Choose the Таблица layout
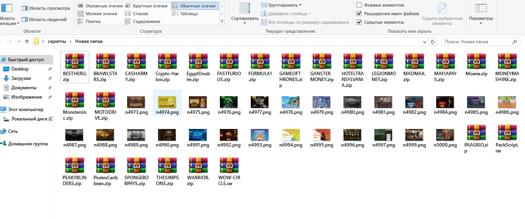525x219 pixels. coord(185,14)
